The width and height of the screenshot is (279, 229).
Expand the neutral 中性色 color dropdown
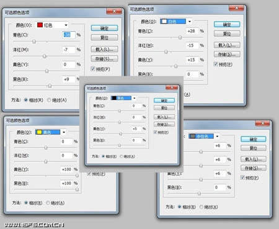click(217, 136)
